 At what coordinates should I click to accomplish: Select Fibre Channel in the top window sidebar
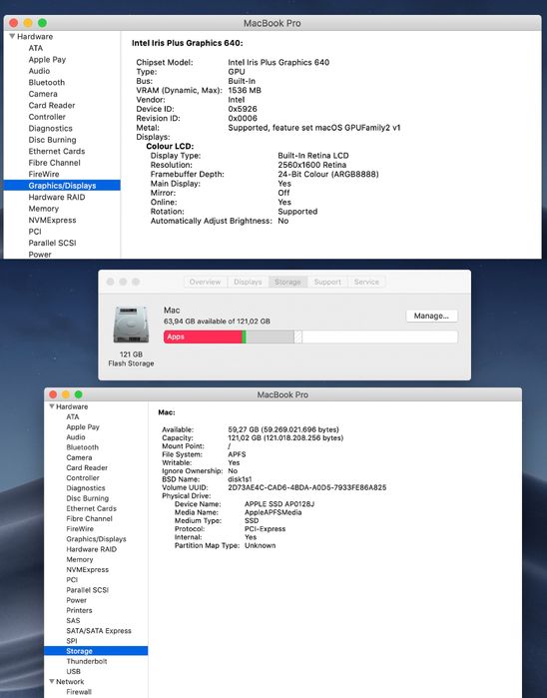(54, 163)
